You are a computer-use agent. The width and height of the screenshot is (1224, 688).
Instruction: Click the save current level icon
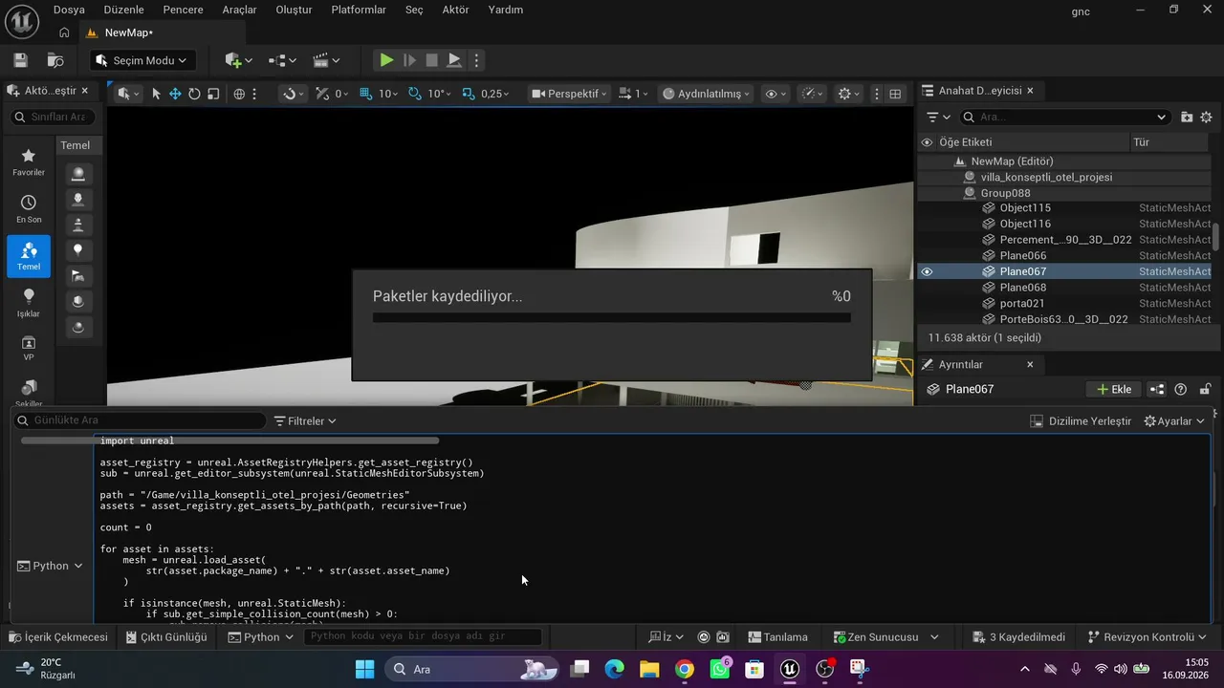tap(20, 60)
